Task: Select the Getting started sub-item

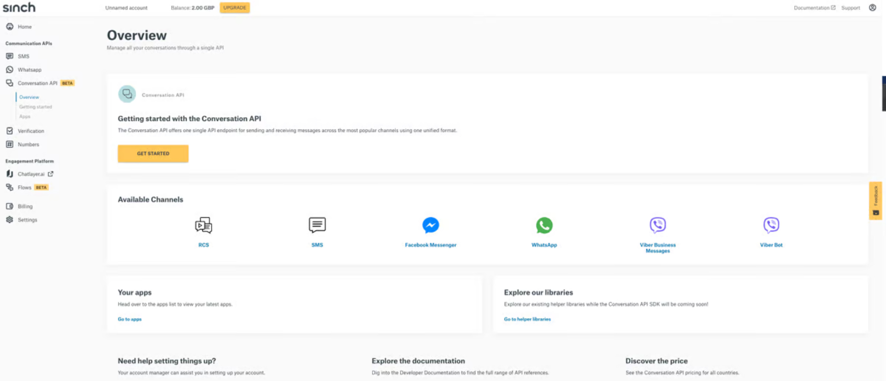Action: [x=35, y=107]
